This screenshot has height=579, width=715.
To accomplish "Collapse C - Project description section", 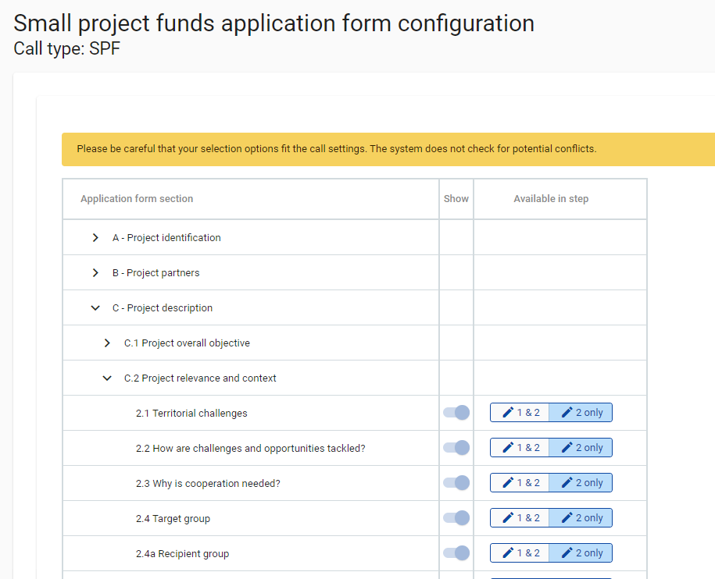I will (x=95, y=307).
